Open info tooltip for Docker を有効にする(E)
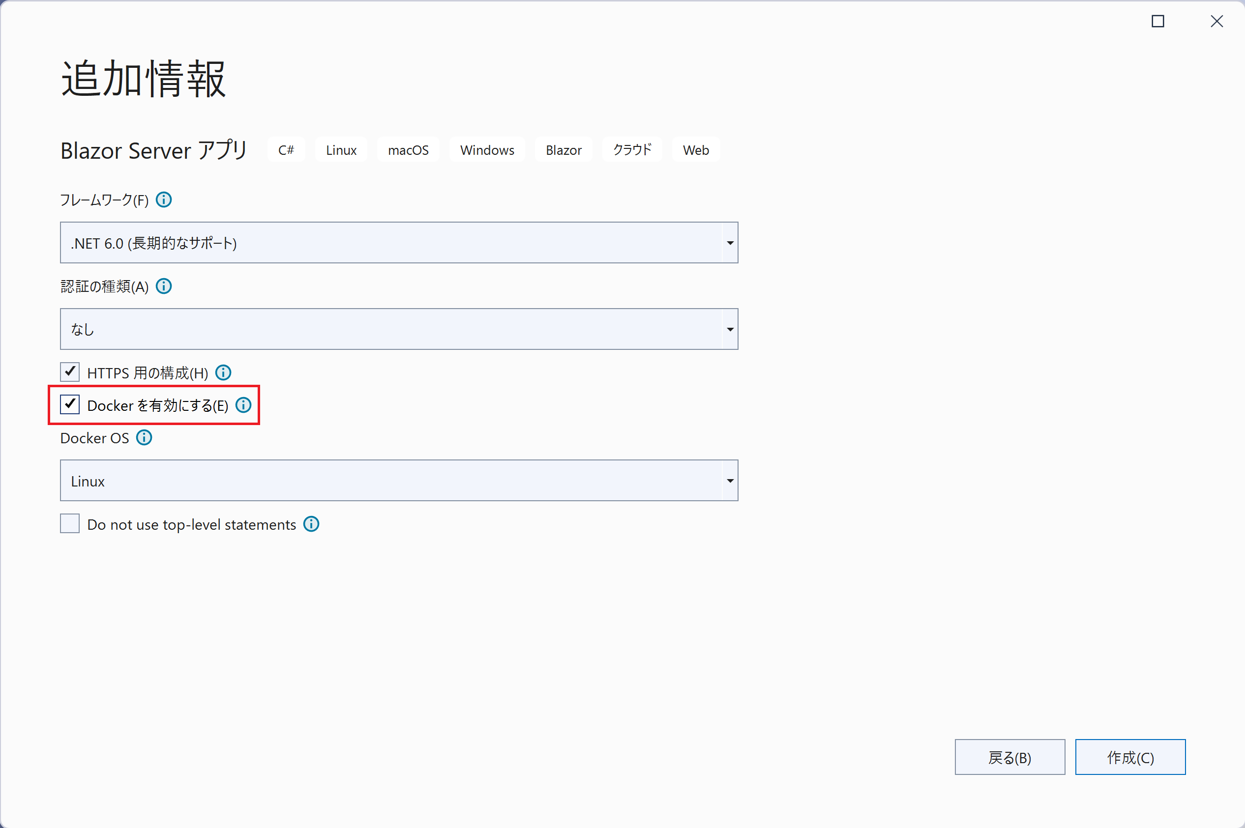1245x828 pixels. click(x=243, y=405)
